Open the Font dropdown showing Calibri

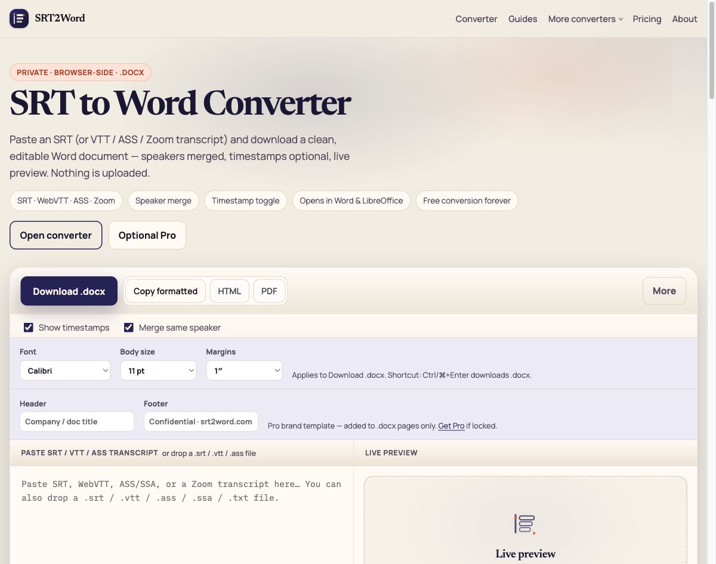coord(65,371)
